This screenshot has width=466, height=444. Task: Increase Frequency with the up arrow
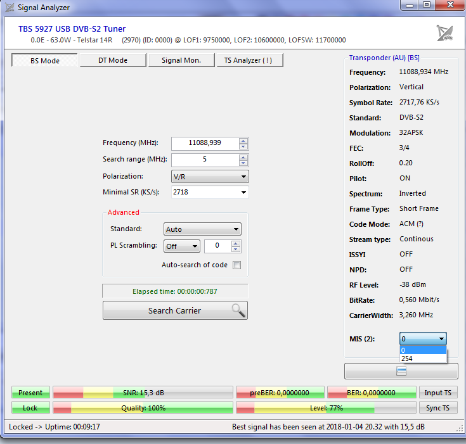(243, 140)
